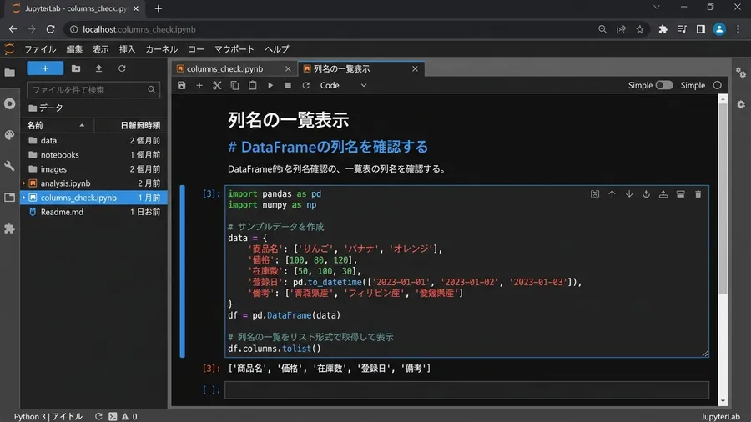751x422 pixels.
Task: Paste cell from clipboard icon
Action: pyautogui.click(x=252, y=85)
